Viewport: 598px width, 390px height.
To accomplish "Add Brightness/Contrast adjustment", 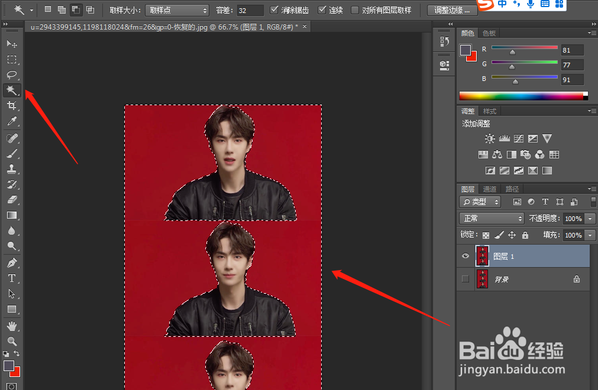I will point(490,138).
